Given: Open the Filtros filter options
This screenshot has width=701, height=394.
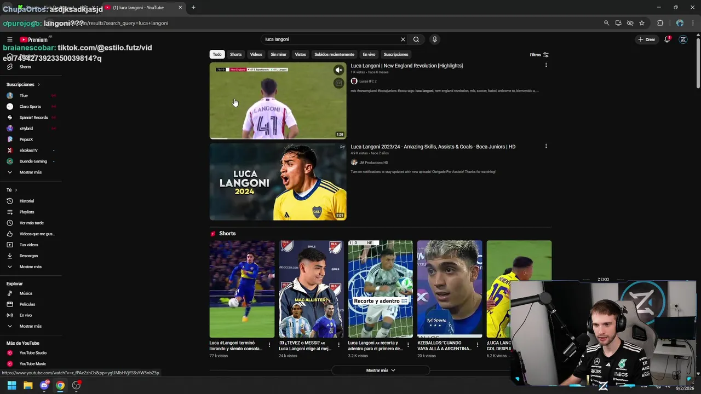Looking at the screenshot, I should [x=539, y=55].
